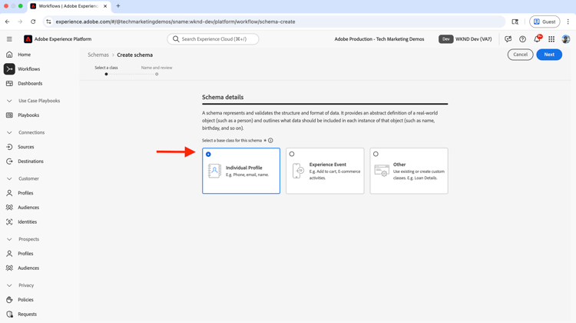Click the Guest profile button in browser
Screen dimensions: 576x323
pos(545,22)
